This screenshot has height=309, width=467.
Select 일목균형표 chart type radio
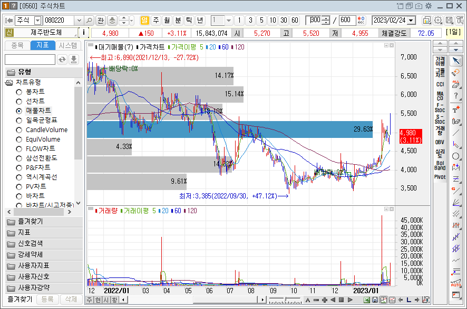pyautogui.click(x=19, y=121)
